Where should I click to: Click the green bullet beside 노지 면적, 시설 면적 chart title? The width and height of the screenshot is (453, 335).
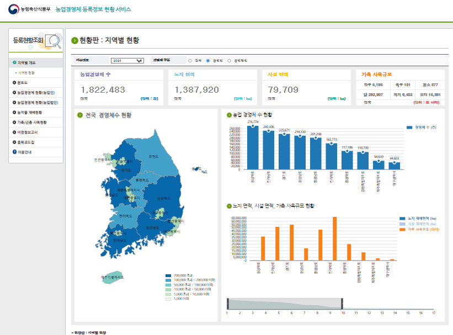tap(229, 206)
